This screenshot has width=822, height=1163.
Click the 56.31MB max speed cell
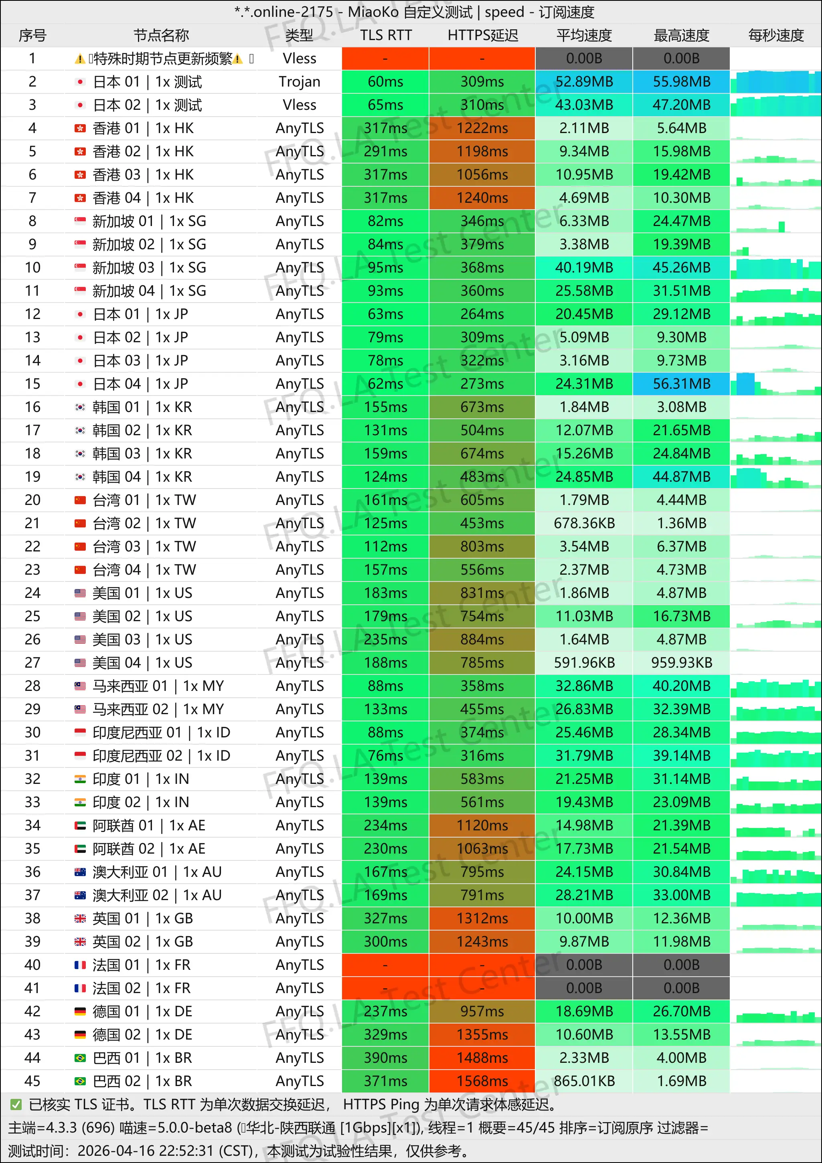[x=681, y=384]
